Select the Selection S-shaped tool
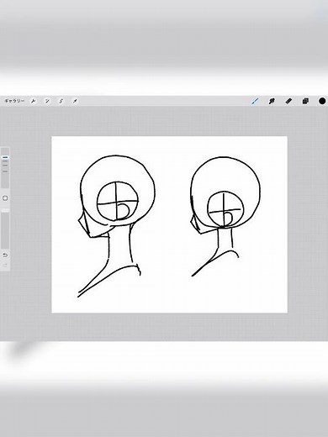 point(61,101)
